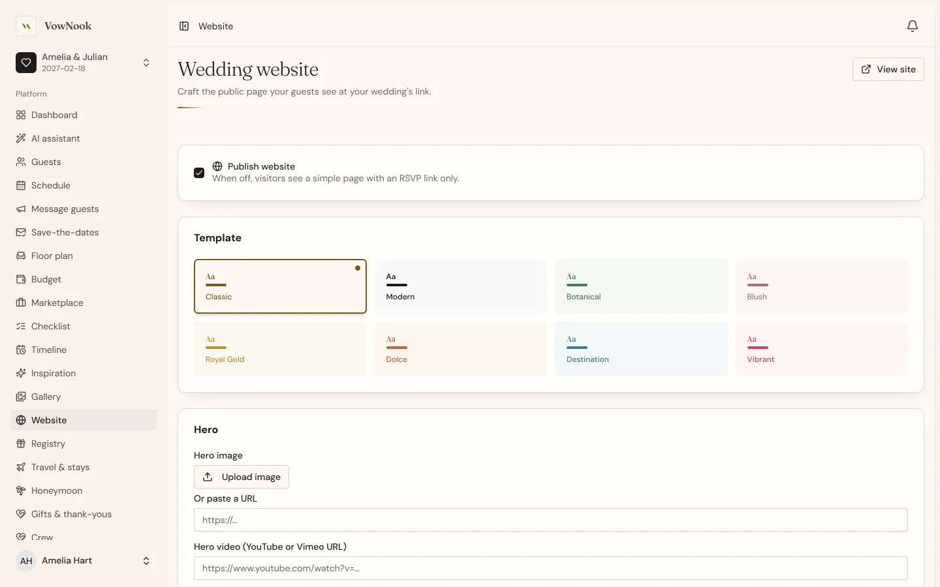This screenshot has width=940, height=587.
Task: Select the Royal Gold template
Action: coord(280,349)
